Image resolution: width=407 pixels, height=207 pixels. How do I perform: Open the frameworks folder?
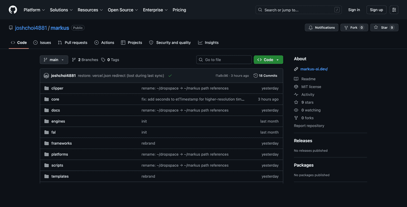61,143
